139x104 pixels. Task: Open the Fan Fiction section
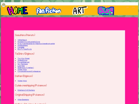(49, 11)
